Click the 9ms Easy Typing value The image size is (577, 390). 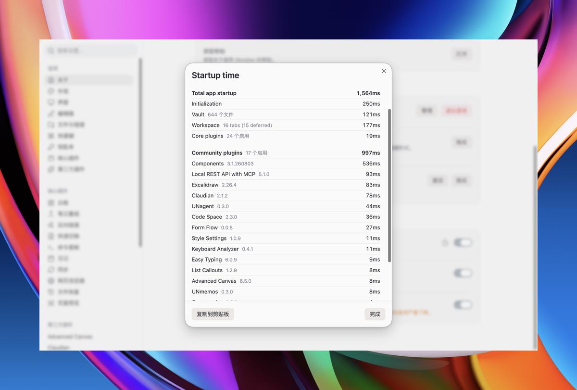coord(375,260)
